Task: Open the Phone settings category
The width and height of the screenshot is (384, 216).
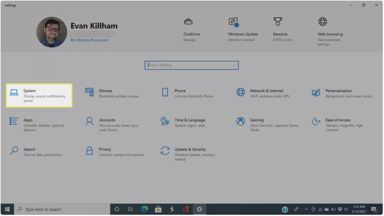Action: (187, 93)
